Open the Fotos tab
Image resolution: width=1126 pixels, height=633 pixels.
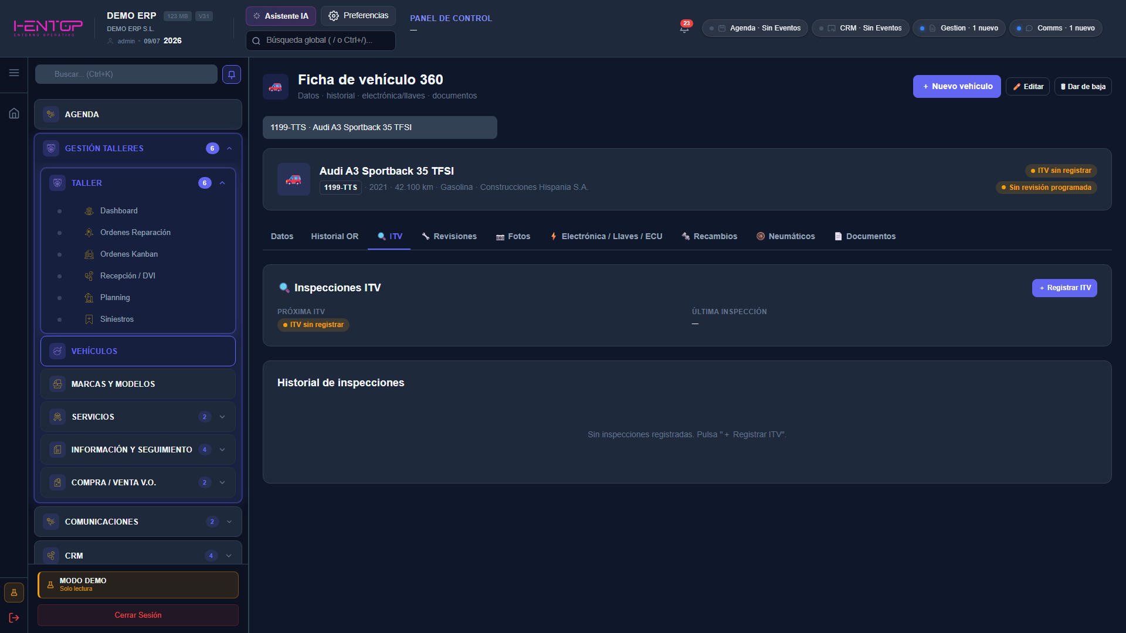click(x=513, y=236)
